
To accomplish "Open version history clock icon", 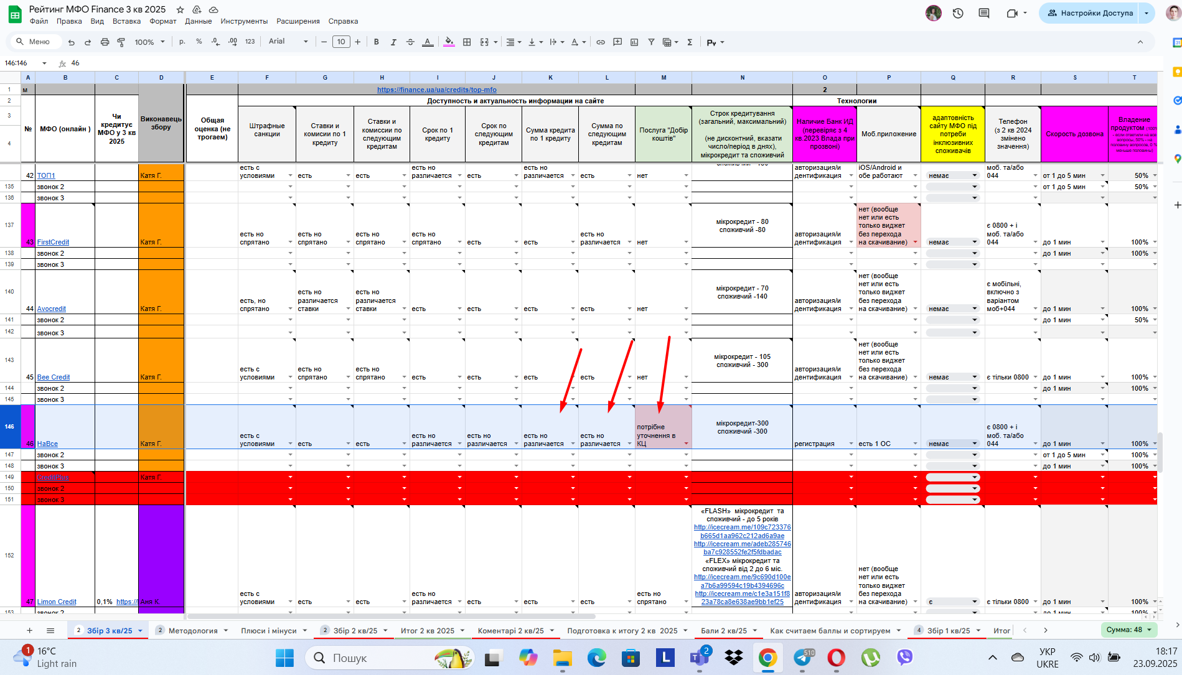I will point(958,13).
